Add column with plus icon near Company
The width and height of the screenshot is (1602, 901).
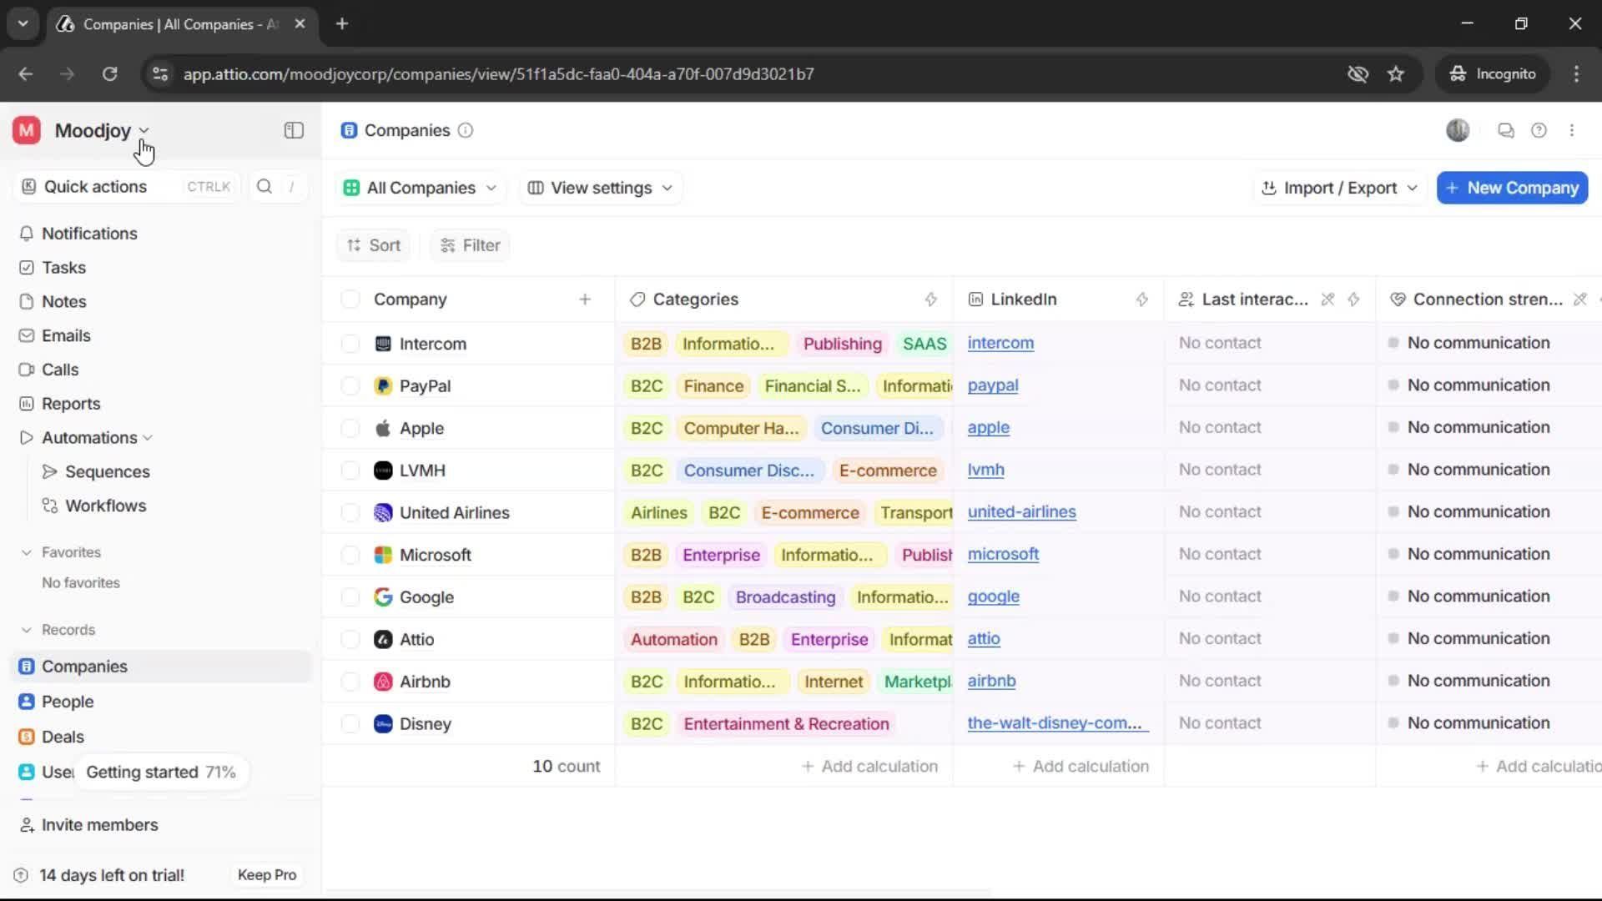(x=585, y=299)
